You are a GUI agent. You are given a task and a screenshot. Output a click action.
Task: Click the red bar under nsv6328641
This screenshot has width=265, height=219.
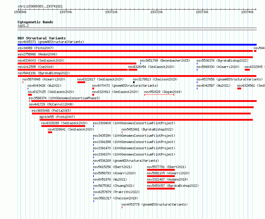50,132
